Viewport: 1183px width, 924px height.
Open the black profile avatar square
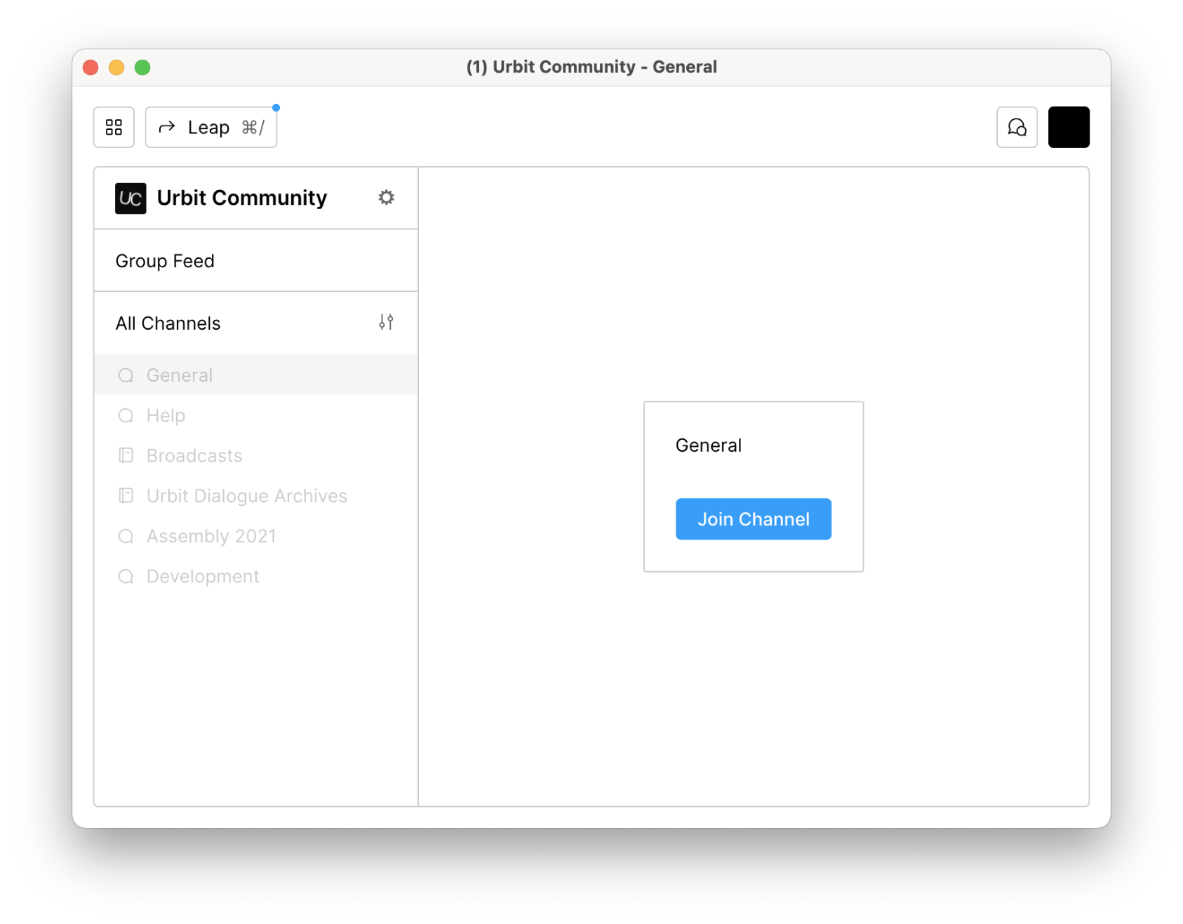(1069, 127)
